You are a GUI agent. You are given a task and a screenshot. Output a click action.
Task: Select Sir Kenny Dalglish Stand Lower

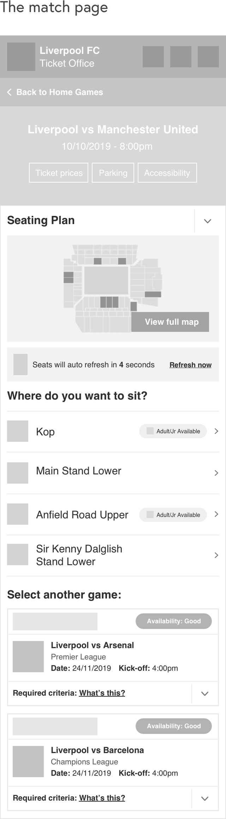tap(79, 555)
